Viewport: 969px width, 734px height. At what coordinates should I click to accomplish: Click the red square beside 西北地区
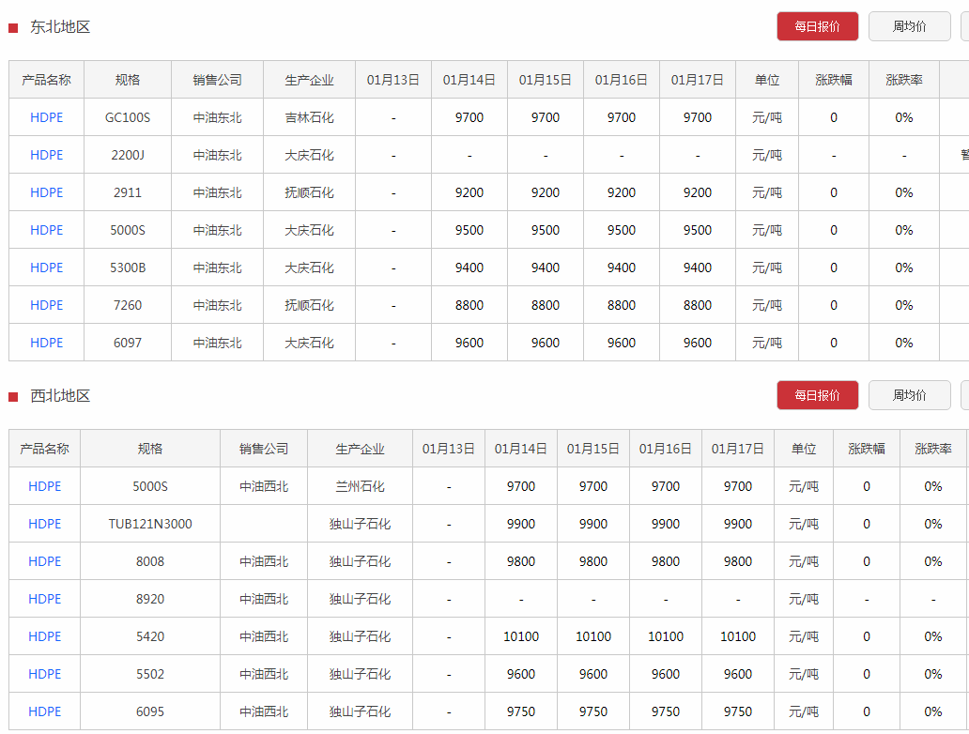13,397
